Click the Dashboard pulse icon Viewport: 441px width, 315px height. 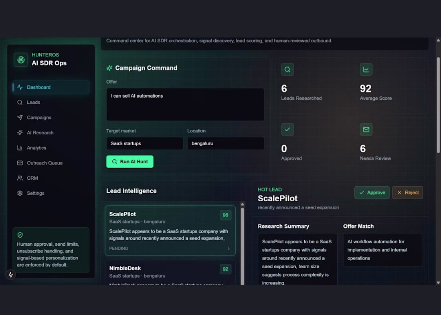coord(20,87)
